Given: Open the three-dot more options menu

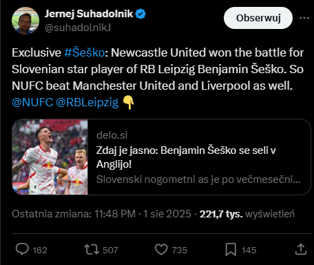Looking at the screenshot, I should [x=304, y=18].
